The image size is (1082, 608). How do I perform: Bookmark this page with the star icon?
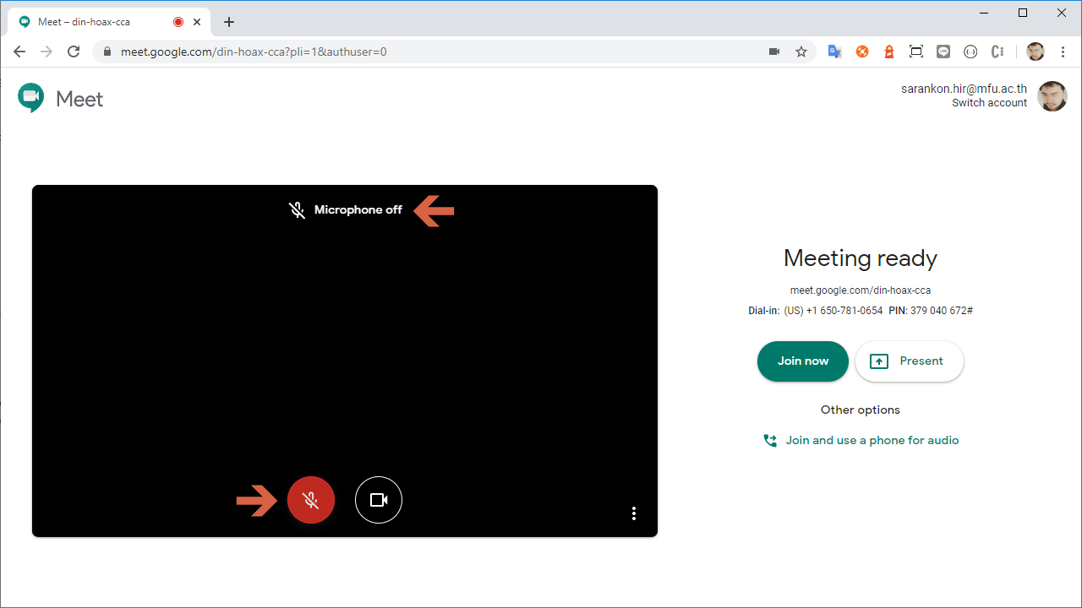click(x=801, y=52)
